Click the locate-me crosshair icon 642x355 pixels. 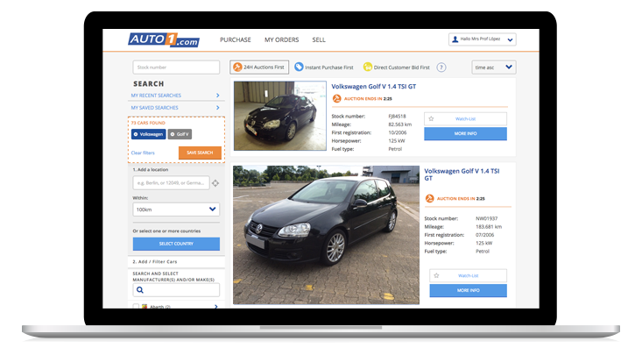pyautogui.click(x=215, y=183)
